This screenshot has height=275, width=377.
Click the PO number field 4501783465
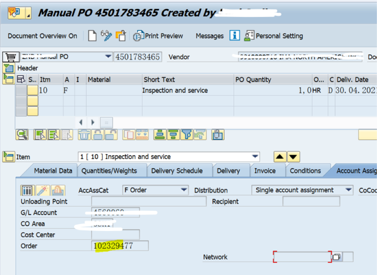click(x=138, y=57)
